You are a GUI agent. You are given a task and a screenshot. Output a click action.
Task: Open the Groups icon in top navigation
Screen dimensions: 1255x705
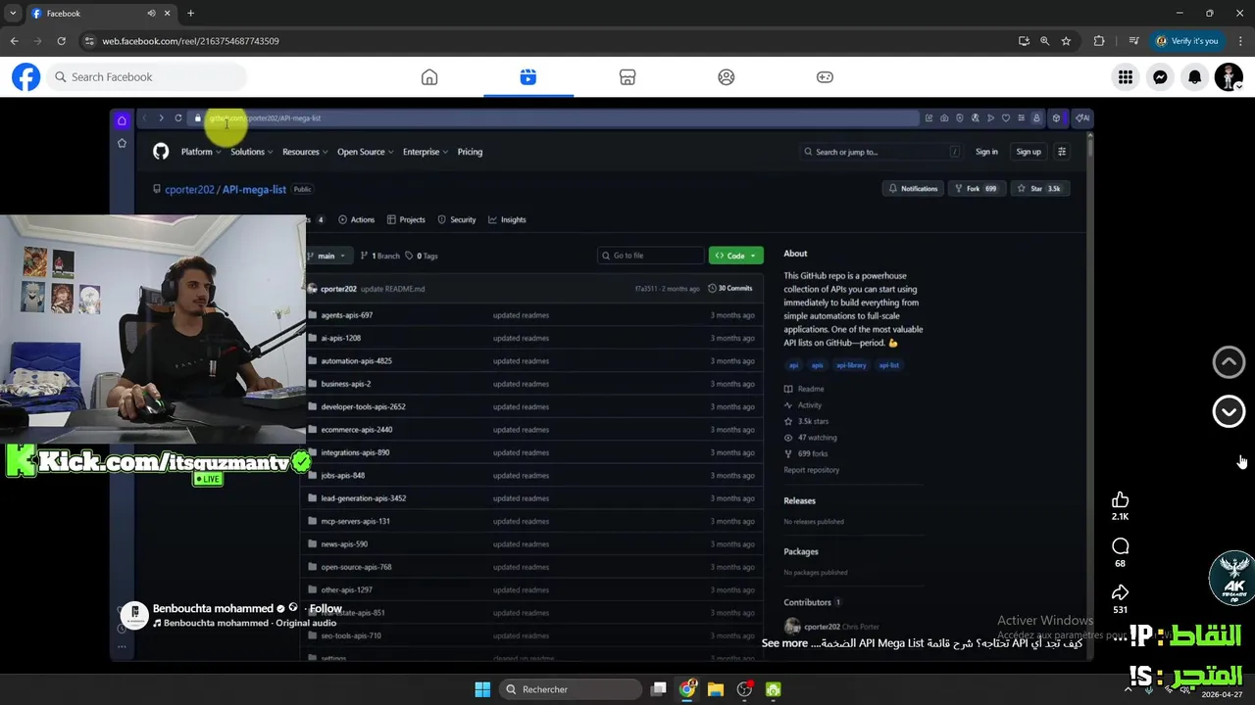point(727,77)
